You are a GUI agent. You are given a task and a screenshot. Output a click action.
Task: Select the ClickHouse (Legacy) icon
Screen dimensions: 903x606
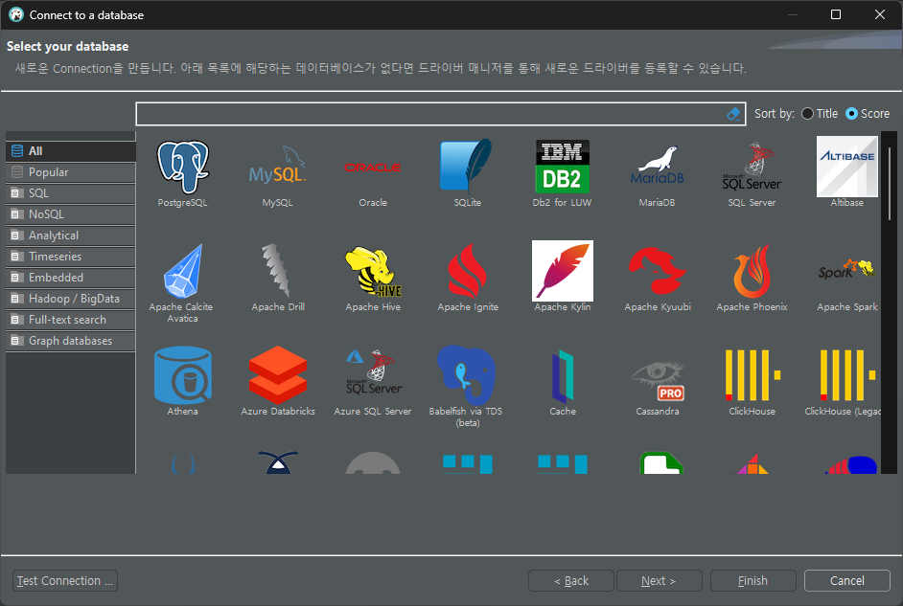coord(847,375)
